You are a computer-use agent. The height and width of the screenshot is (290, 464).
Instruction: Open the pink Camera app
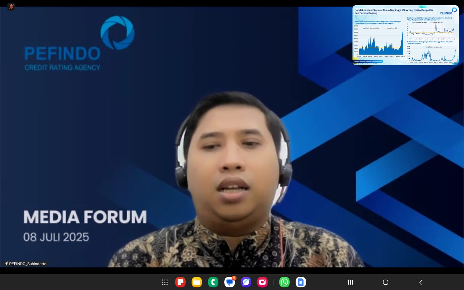(x=262, y=282)
